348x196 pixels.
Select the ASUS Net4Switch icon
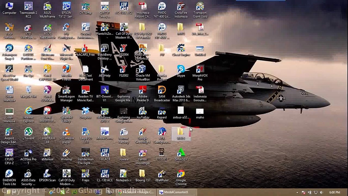click(47, 31)
